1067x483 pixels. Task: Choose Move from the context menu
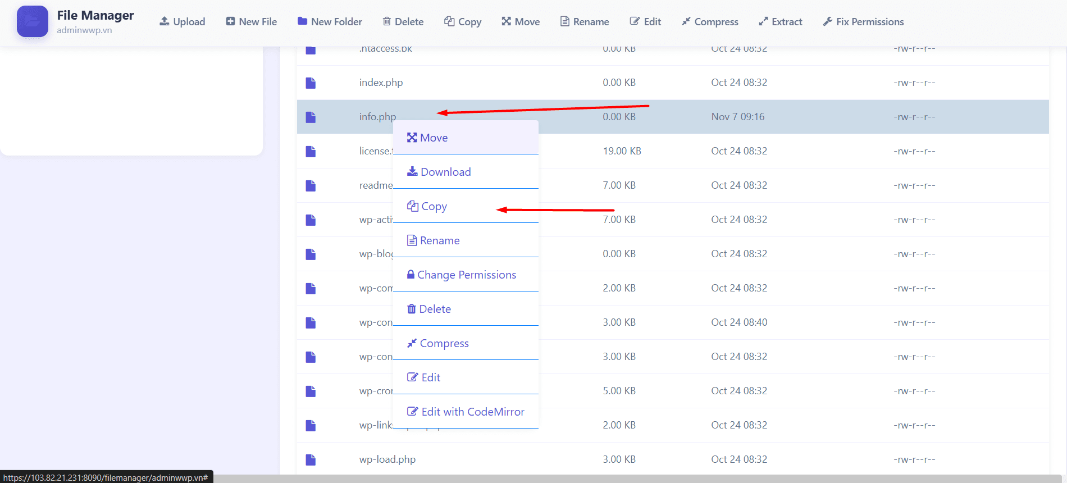(x=428, y=138)
